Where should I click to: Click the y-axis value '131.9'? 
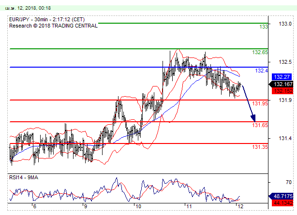(285, 100)
